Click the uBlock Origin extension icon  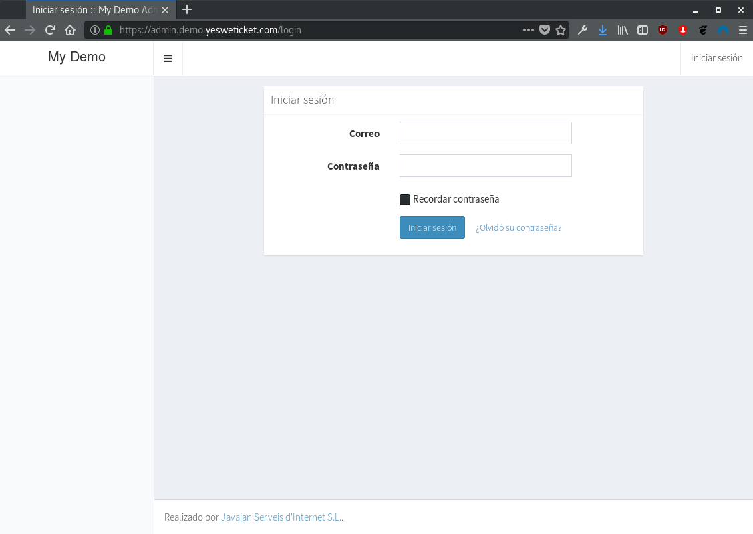[x=663, y=30]
